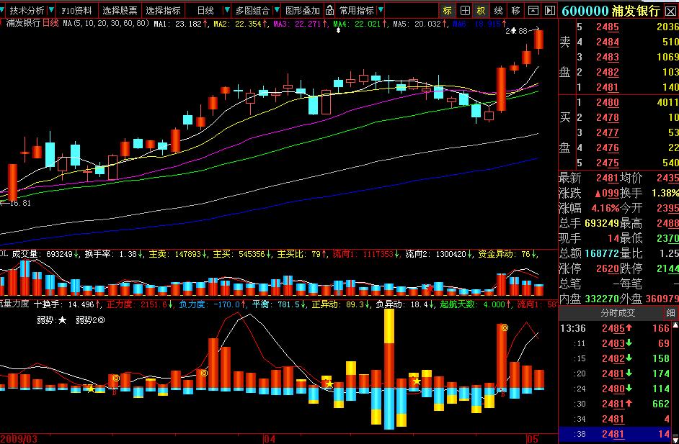Viewport: 679px width, 444px height.
Task: Open the F10资料 page
Action: pyautogui.click(x=76, y=10)
